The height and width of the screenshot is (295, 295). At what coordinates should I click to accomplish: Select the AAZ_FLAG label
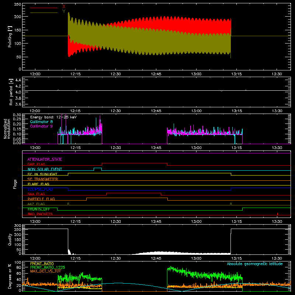pos(36,204)
